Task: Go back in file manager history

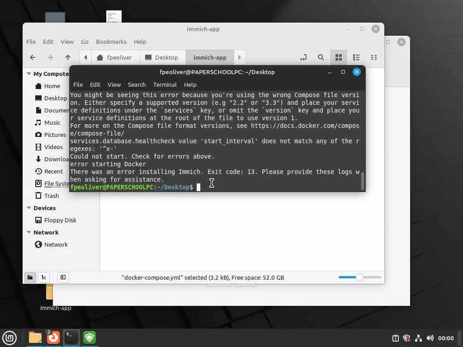Action: 33,57
